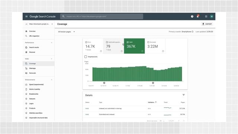Click the Products layers icon
Screen dimensions: 238x134
click(26, 108)
